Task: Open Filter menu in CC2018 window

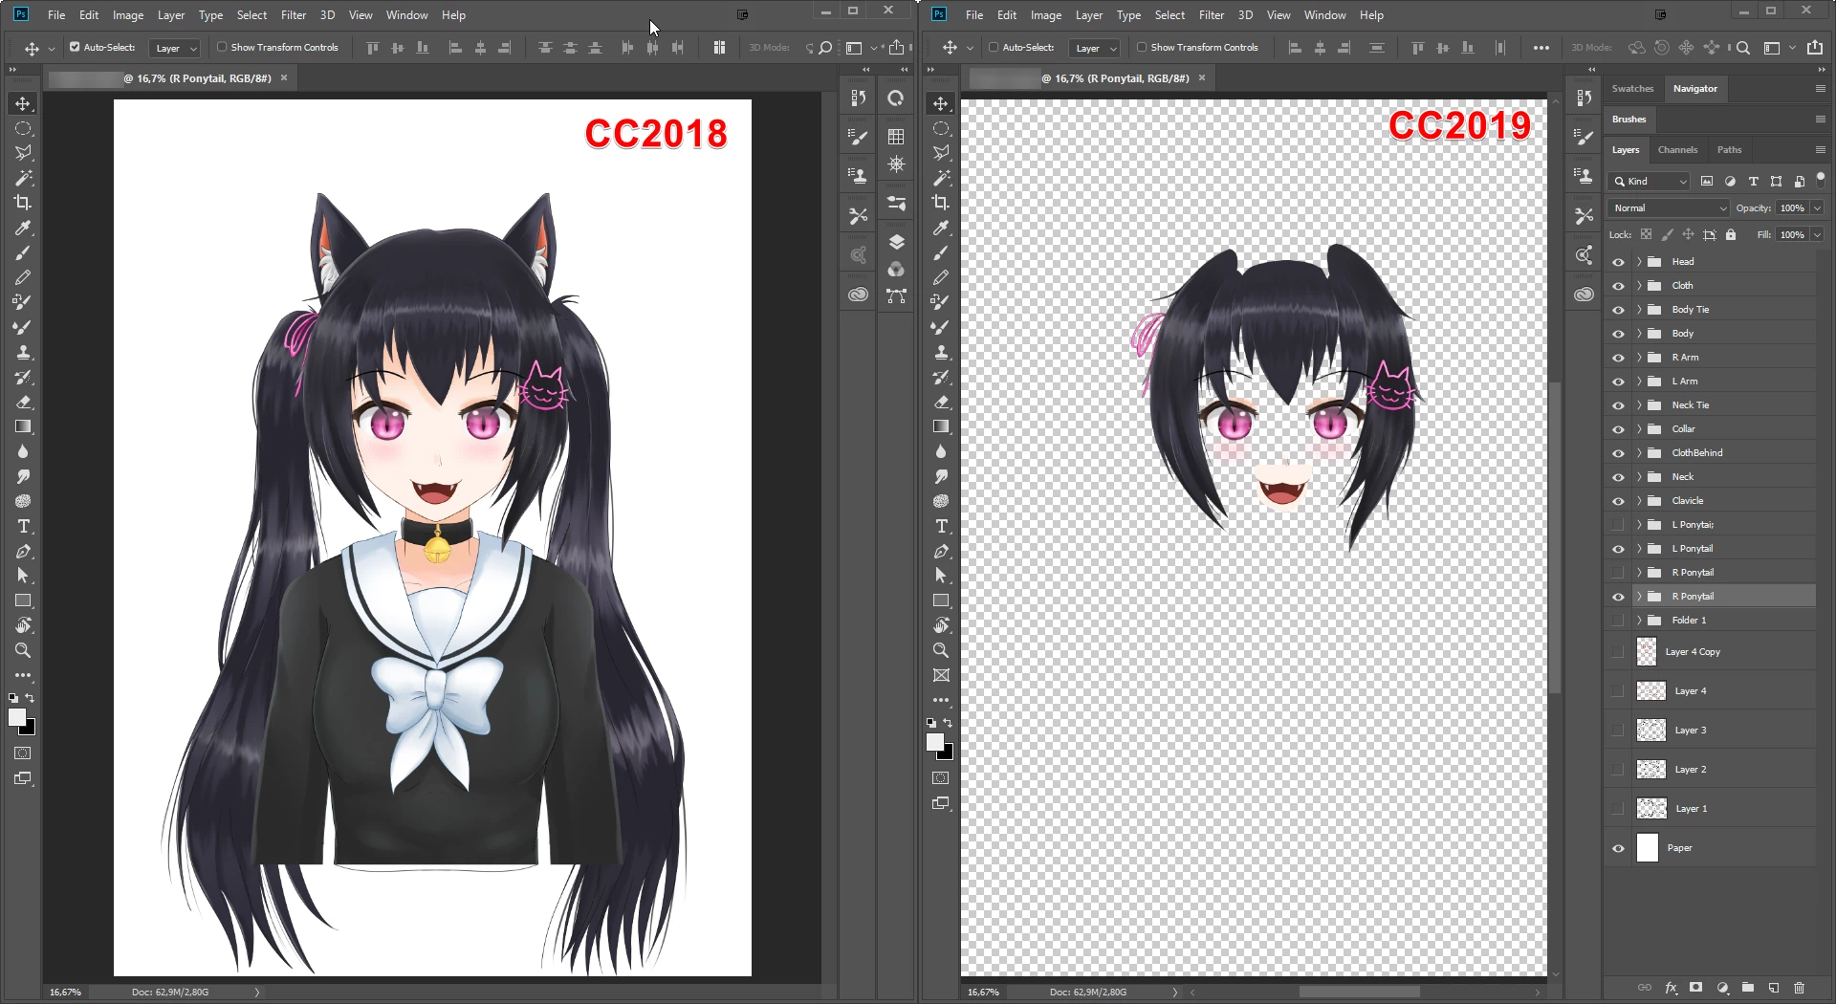Action: click(x=294, y=15)
